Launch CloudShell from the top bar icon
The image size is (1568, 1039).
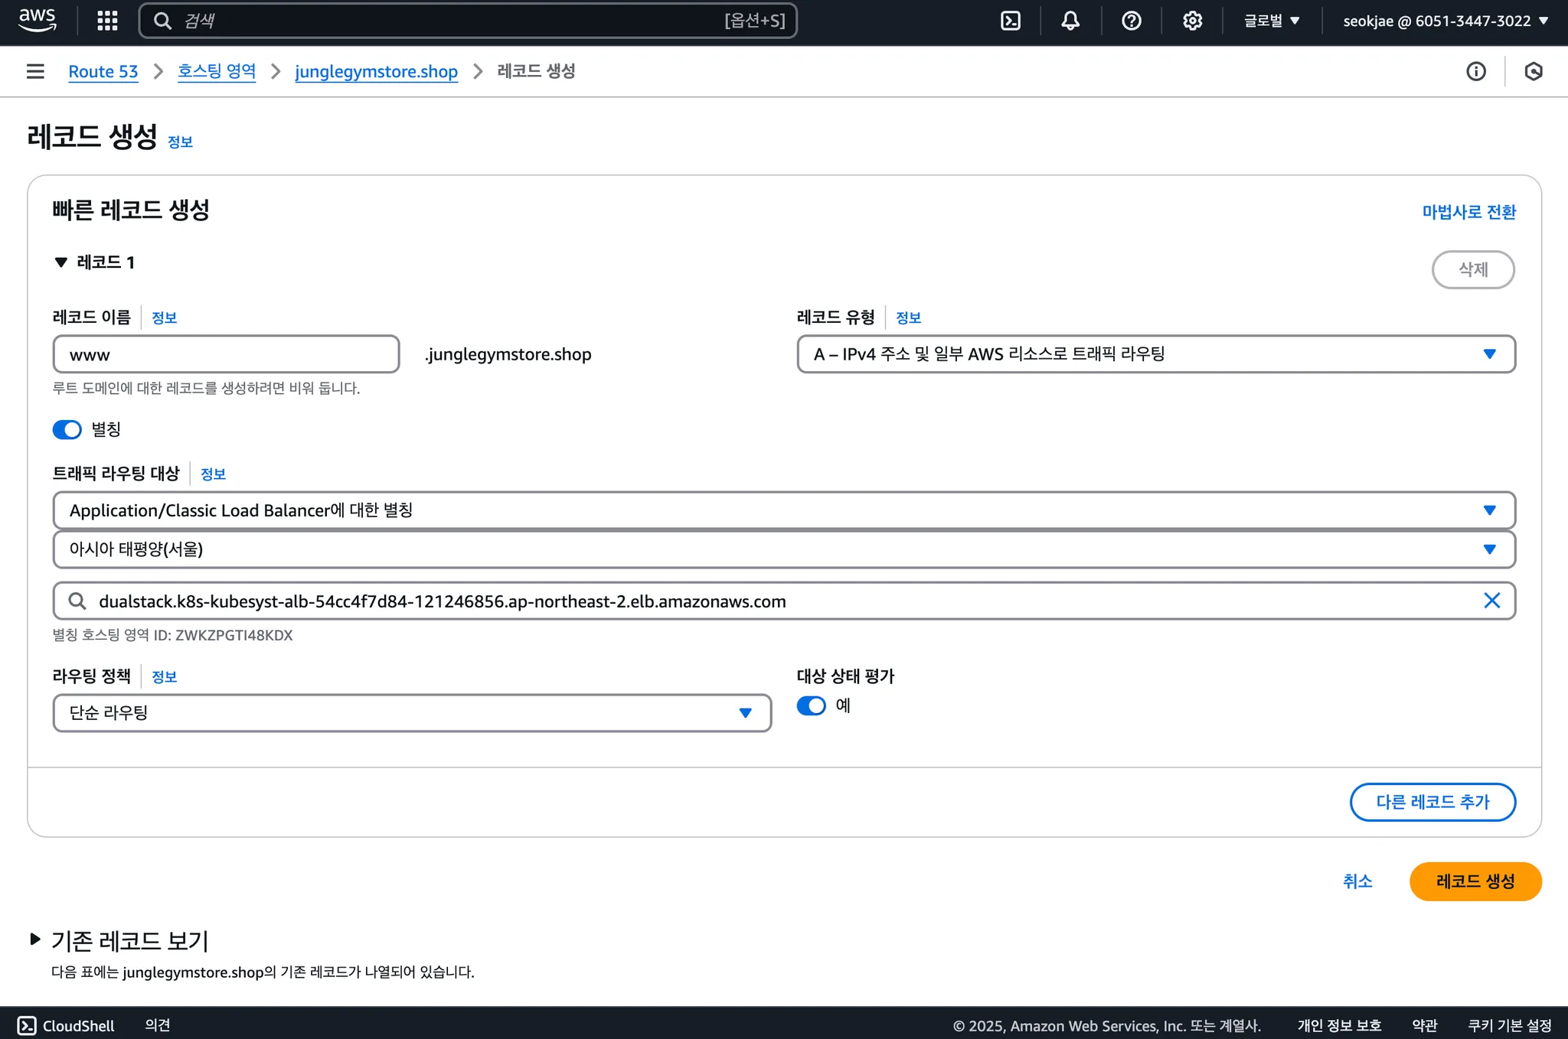click(1011, 21)
